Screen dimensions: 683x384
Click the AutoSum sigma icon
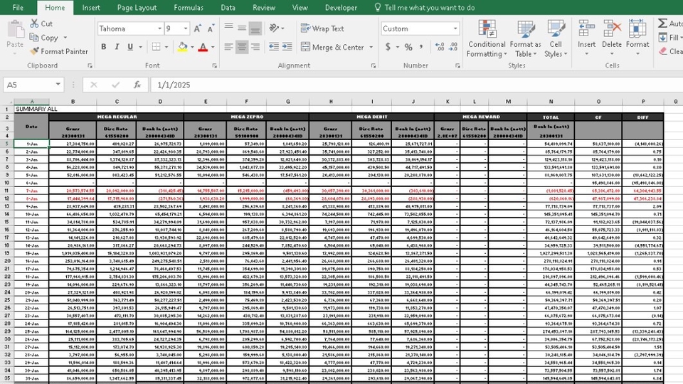pos(662,23)
